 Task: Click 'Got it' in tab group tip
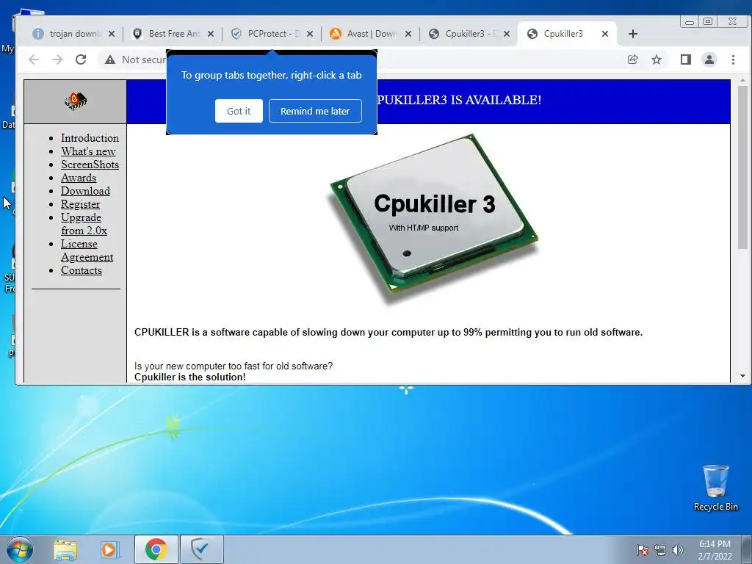239,111
